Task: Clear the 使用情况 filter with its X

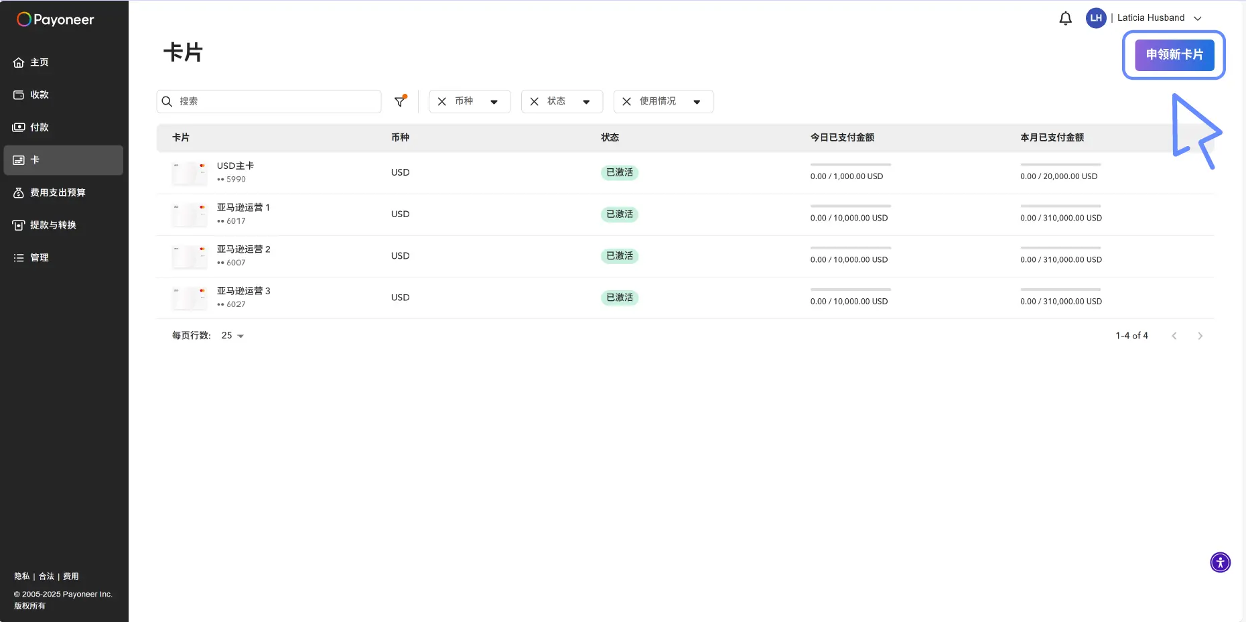Action: 627,101
